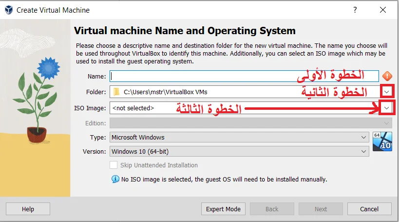This screenshot has height=222, width=399.
Task: Click the question mark help button in title bar
Action: tap(355, 10)
